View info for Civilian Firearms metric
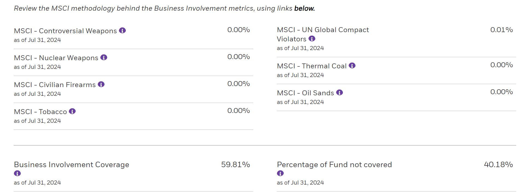 101,84
